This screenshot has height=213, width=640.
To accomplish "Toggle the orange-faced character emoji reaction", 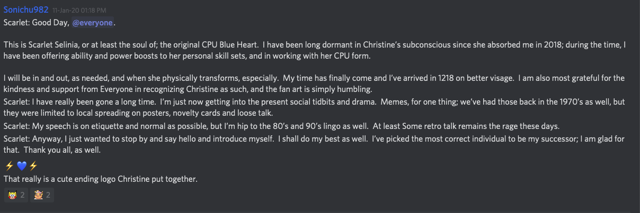I will (42, 195).
